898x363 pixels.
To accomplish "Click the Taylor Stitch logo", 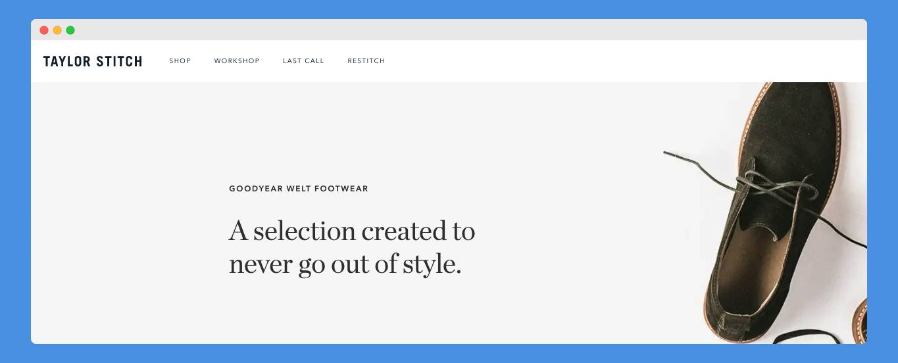I will pyautogui.click(x=93, y=61).
